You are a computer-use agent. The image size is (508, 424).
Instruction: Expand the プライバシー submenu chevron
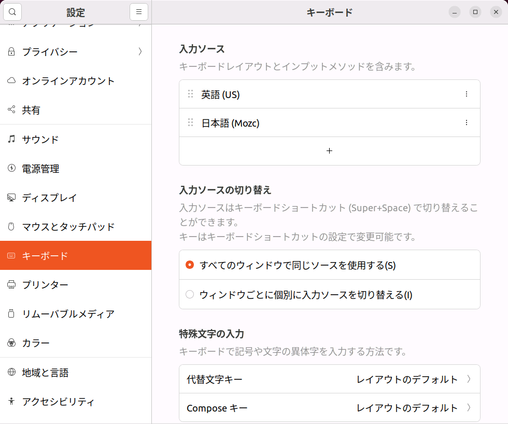click(140, 51)
